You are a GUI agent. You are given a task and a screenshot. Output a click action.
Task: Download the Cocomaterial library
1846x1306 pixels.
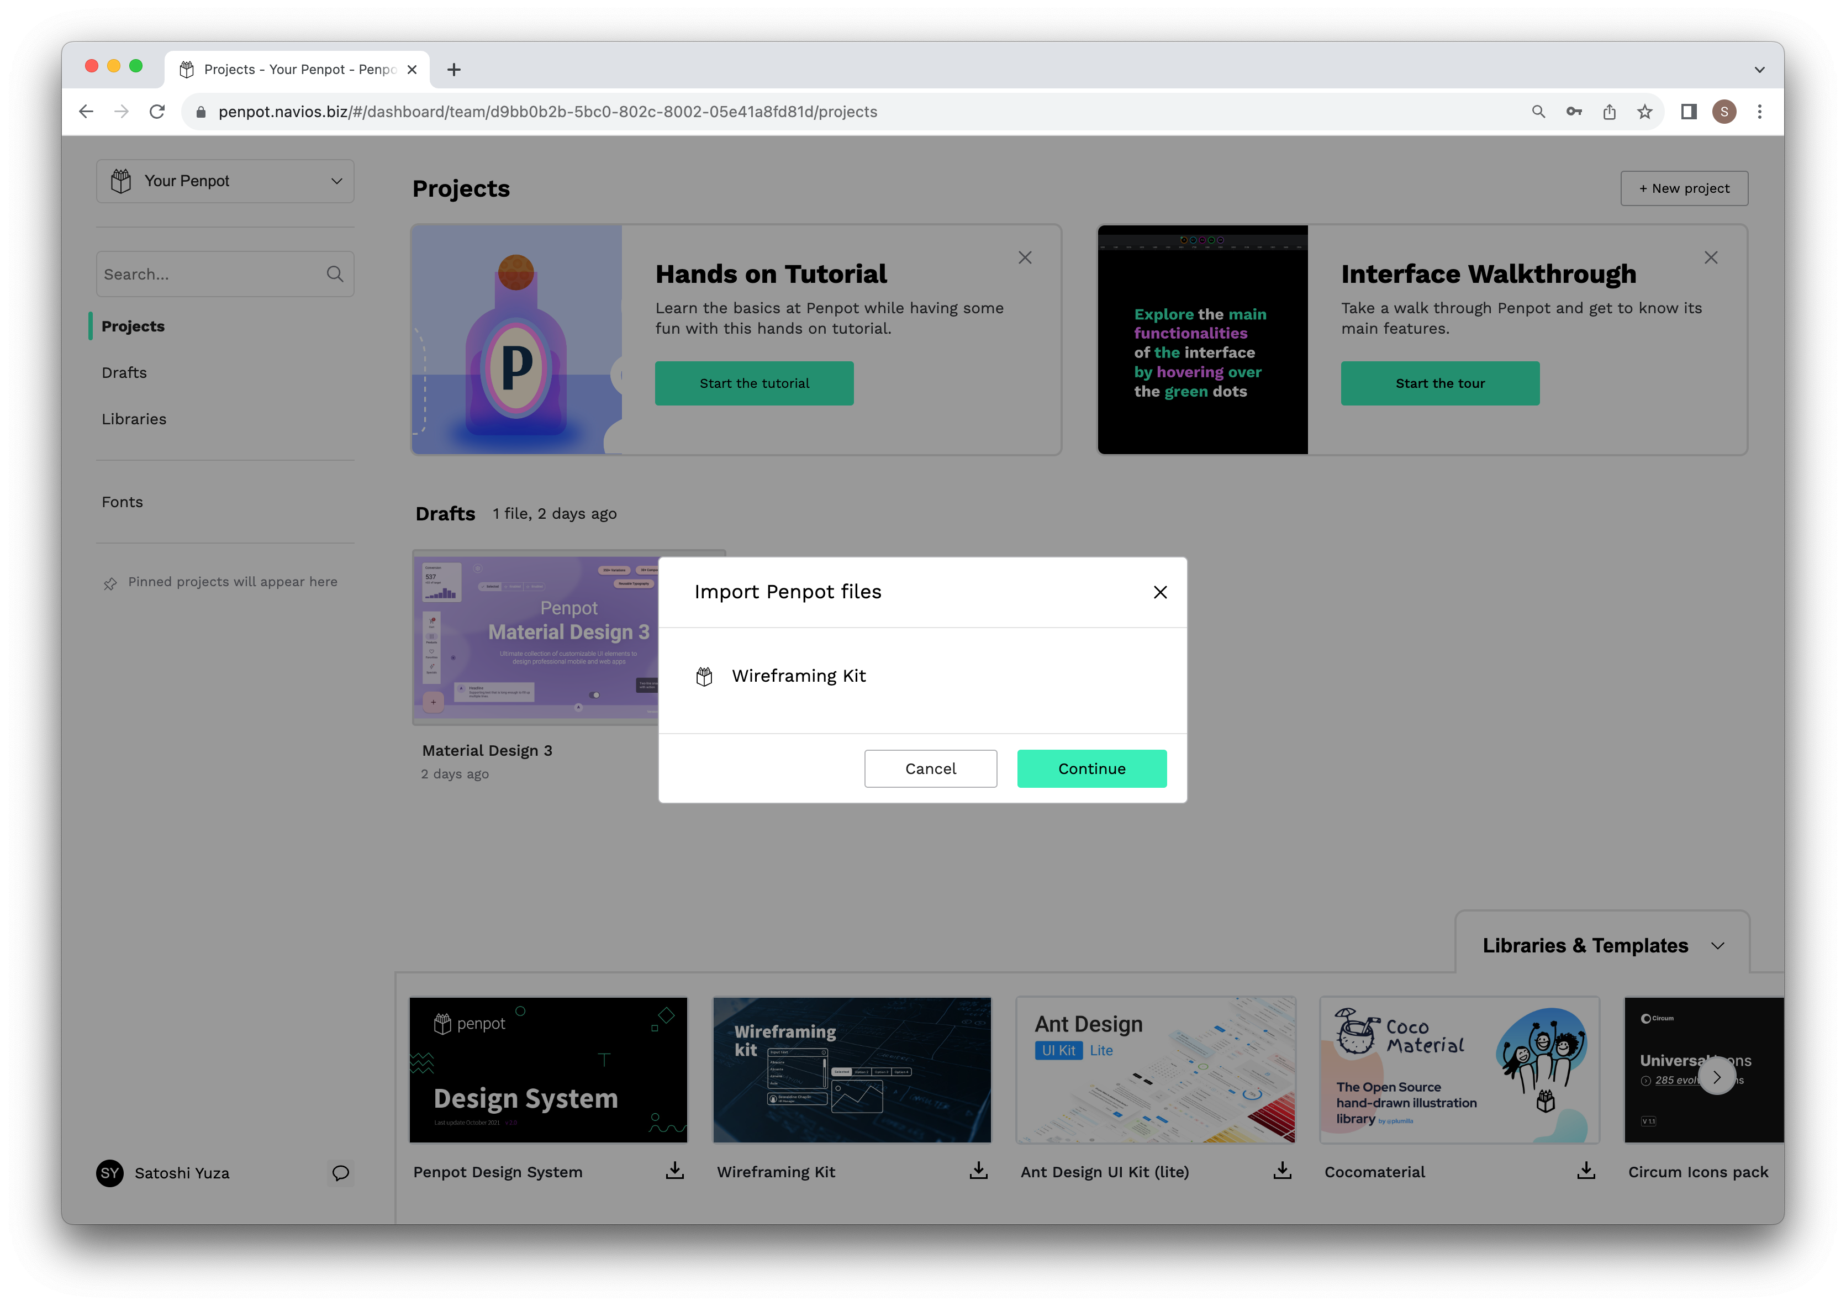pos(1586,1171)
